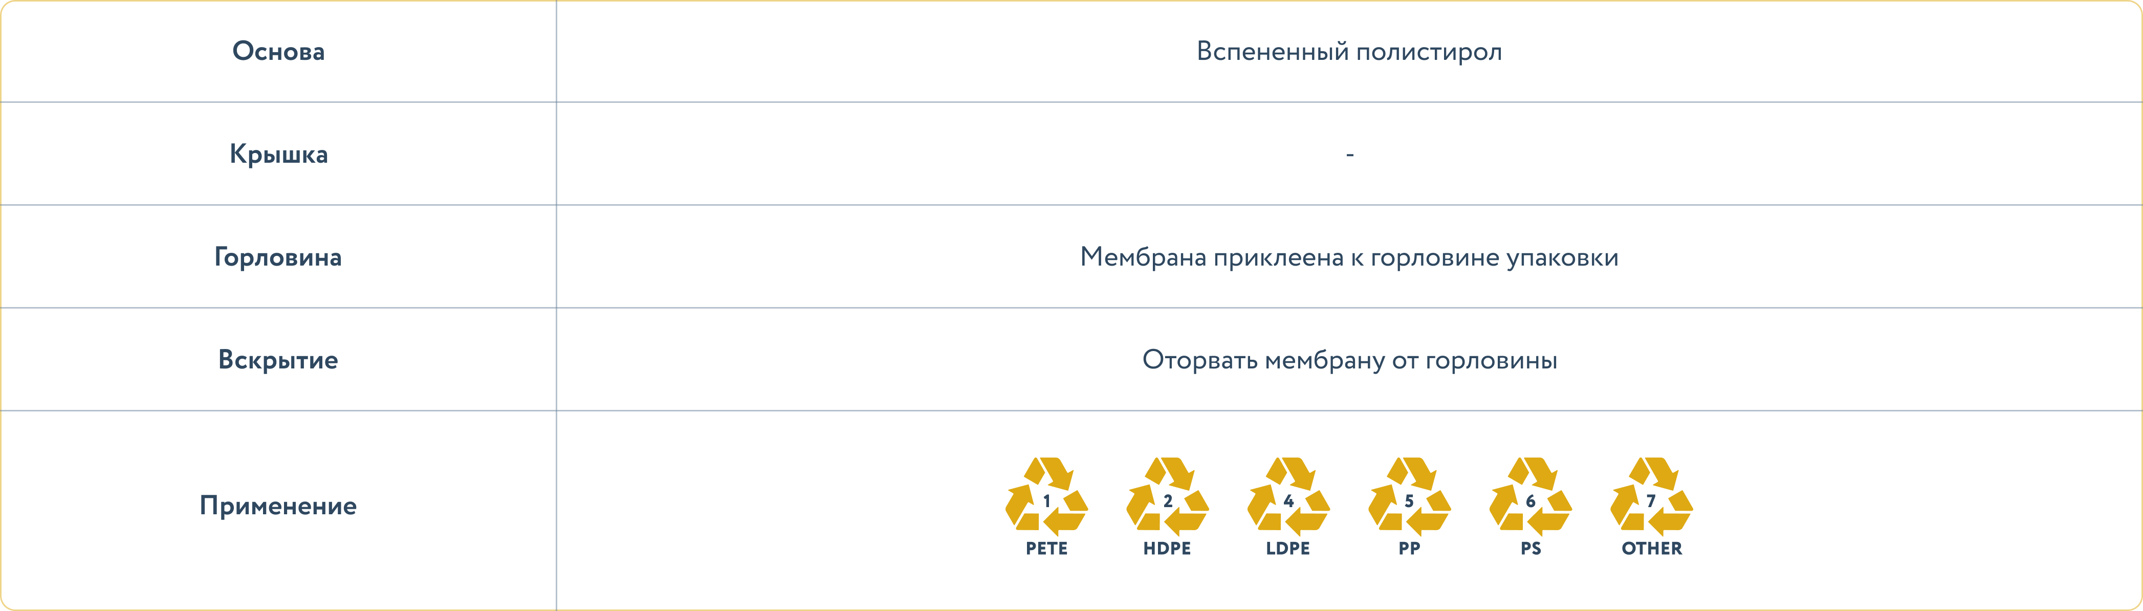Click the OTHER text label
2143x611 pixels.
(x=1651, y=549)
